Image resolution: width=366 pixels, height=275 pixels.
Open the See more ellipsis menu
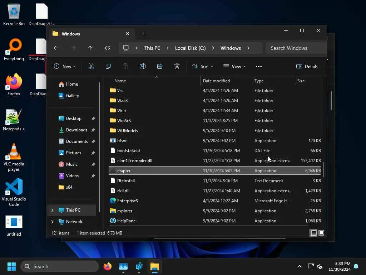point(259,67)
